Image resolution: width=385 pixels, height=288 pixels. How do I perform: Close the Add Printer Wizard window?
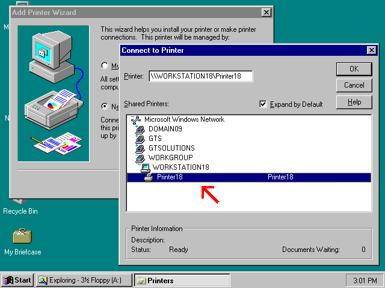click(266, 12)
